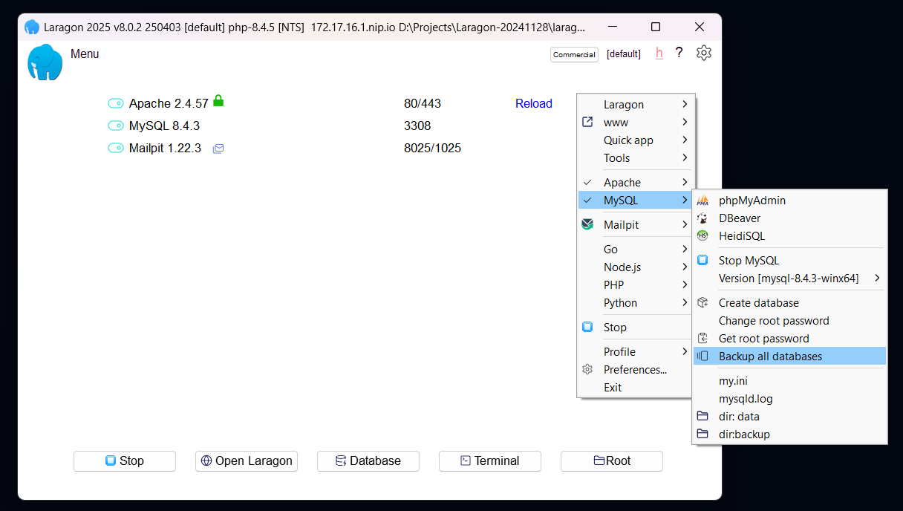Viewport: 903px width, 511px height.
Task: Toggle the Apache 2.4.57 service switch
Action: [116, 104]
